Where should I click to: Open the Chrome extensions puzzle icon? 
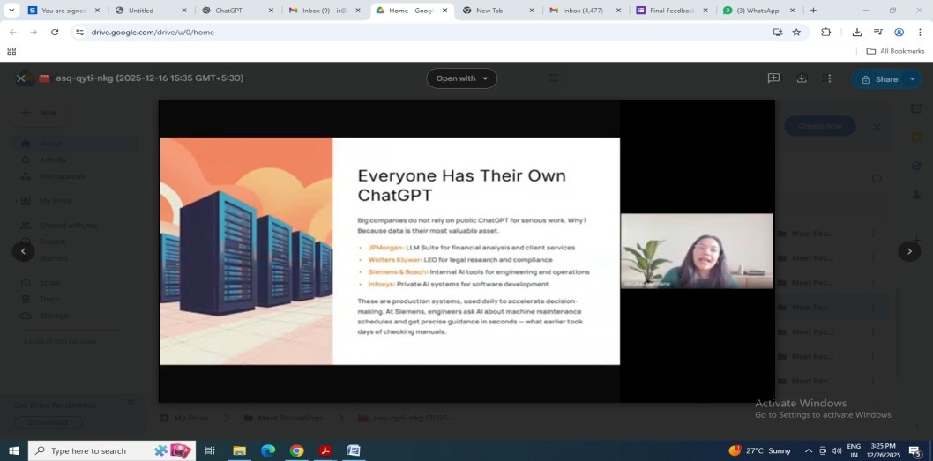tap(826, 32)
